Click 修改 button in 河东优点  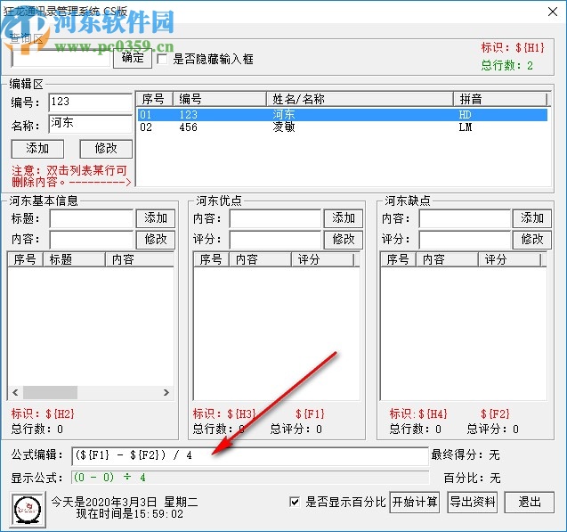pyautogui.click(x=344, y=239)
